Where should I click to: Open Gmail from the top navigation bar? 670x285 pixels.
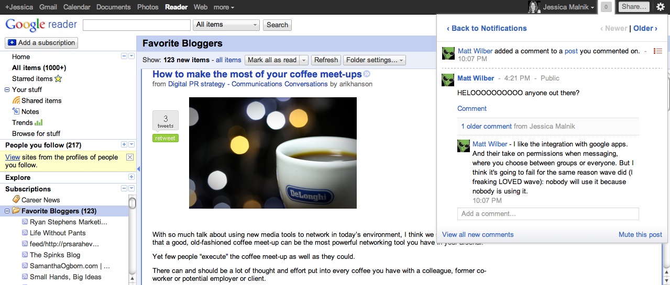click(48, 7)
